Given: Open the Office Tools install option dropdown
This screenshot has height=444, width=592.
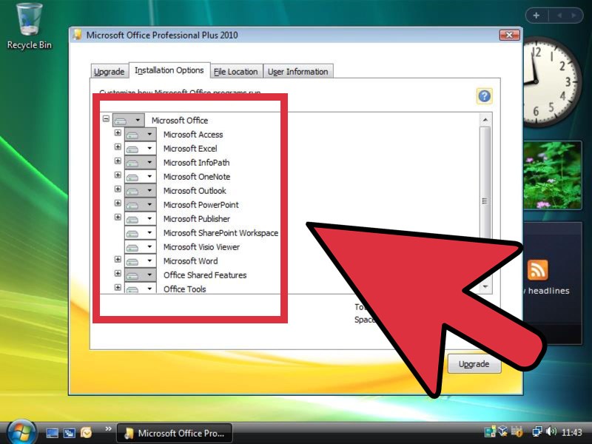Looking at the screenshot, I should point(141,289).
